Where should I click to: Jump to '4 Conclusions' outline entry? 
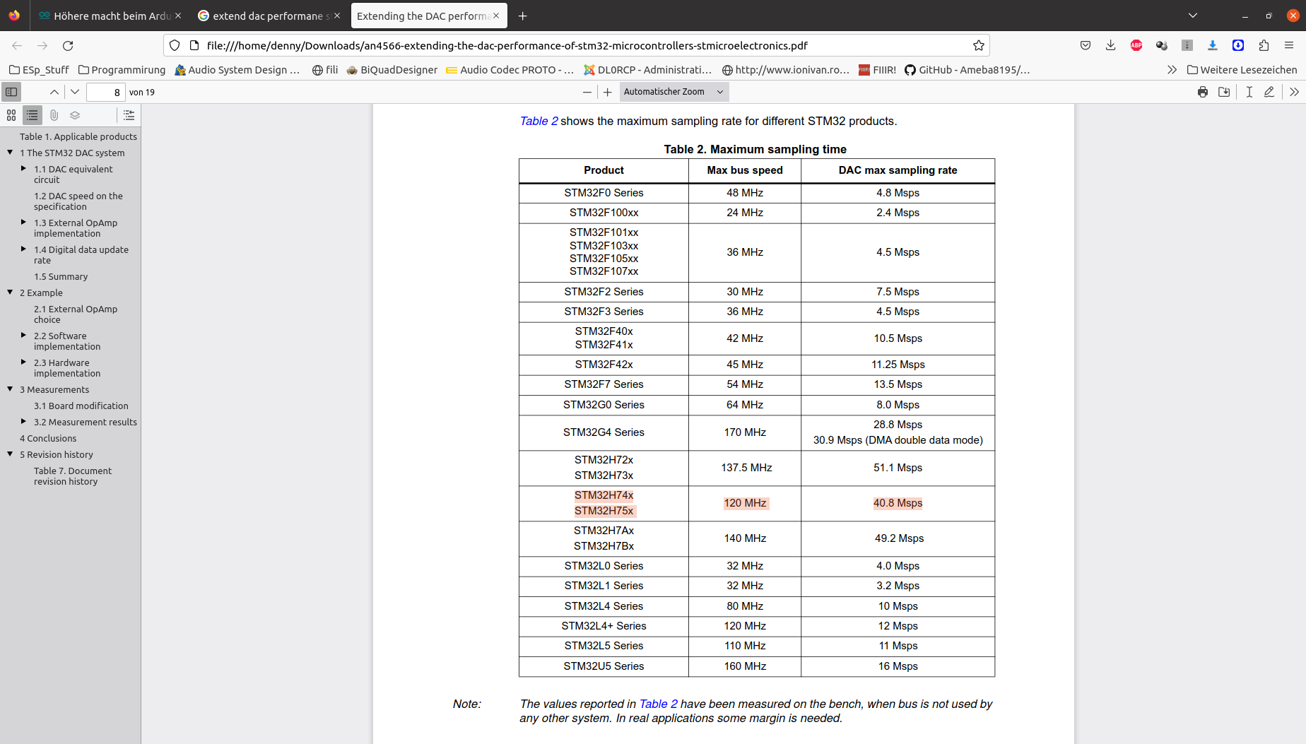[x=48, y=438]
